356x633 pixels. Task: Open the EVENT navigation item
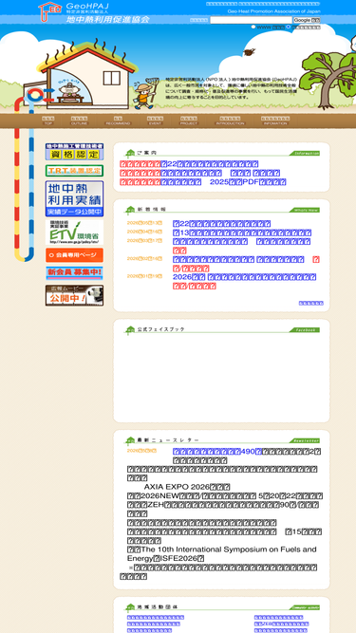155,121
